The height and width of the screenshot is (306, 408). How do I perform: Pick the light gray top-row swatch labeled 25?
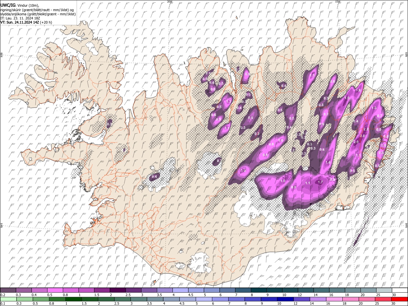pyautogui.click(x=384, y=290)
